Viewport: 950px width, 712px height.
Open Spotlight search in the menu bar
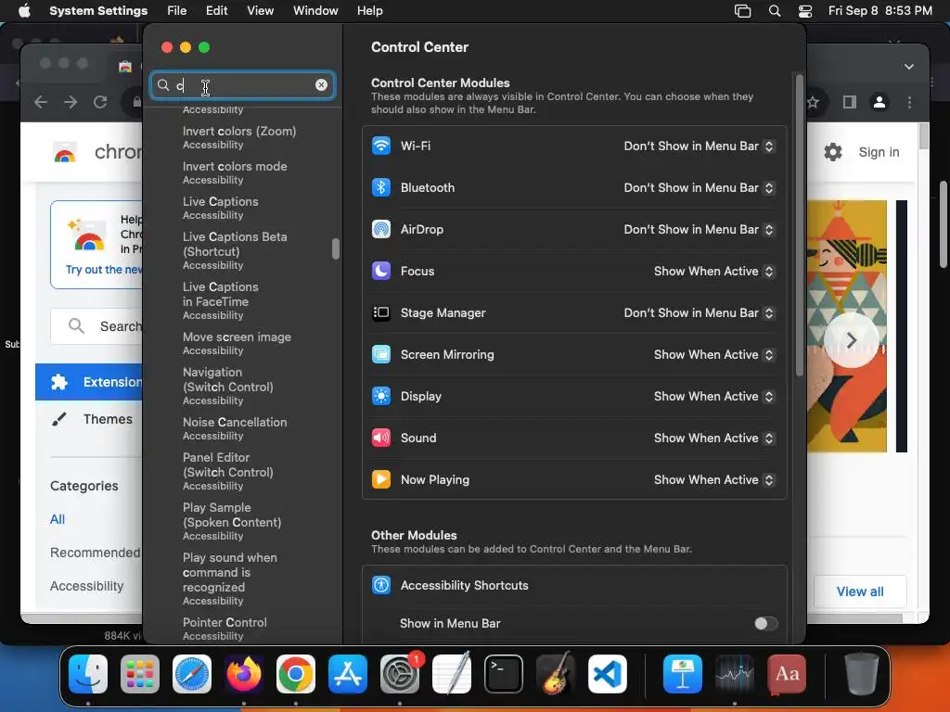[775, 11]
